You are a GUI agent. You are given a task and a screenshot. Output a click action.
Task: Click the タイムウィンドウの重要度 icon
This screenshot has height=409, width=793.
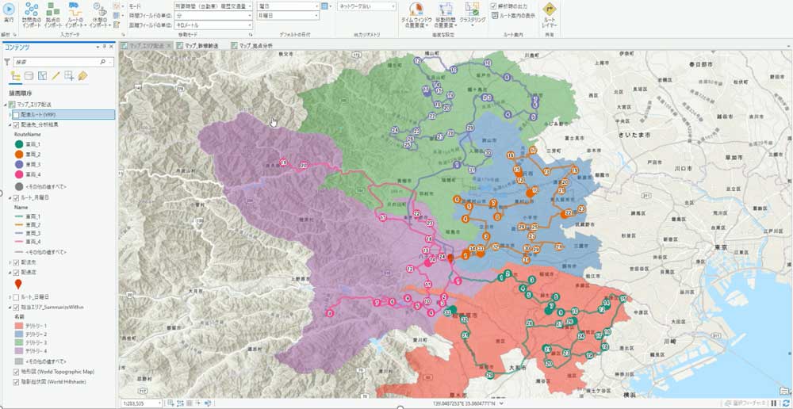[416, 15]
